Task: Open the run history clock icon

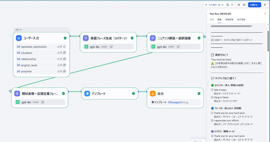Action: [228, 5]
